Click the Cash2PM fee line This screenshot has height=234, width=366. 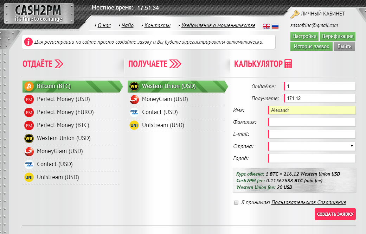(x=280, y=181)
